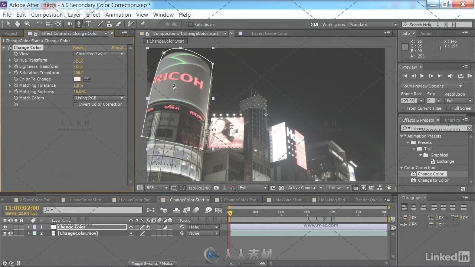Toggle the Hue Transform stopwatch

tap(16, 60)
